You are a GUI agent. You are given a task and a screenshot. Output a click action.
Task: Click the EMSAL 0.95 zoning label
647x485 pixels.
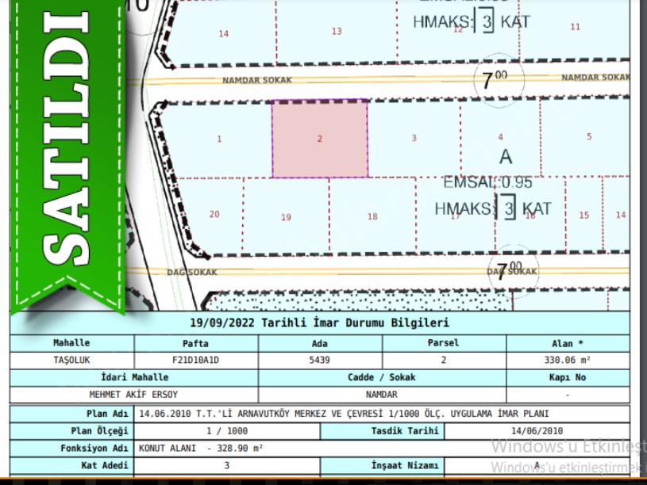476,183
